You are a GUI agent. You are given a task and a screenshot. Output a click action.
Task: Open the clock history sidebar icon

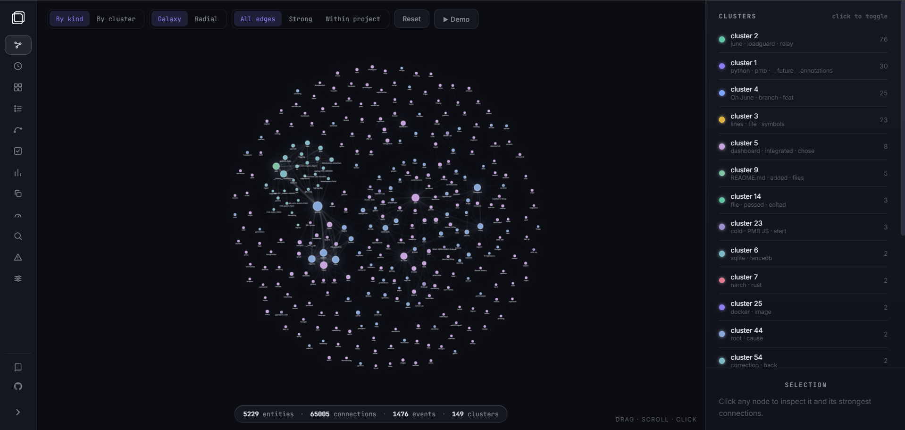18,66
